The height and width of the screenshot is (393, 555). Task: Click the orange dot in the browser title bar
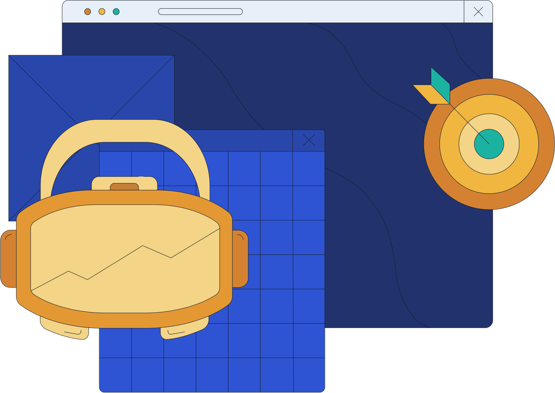88,12
